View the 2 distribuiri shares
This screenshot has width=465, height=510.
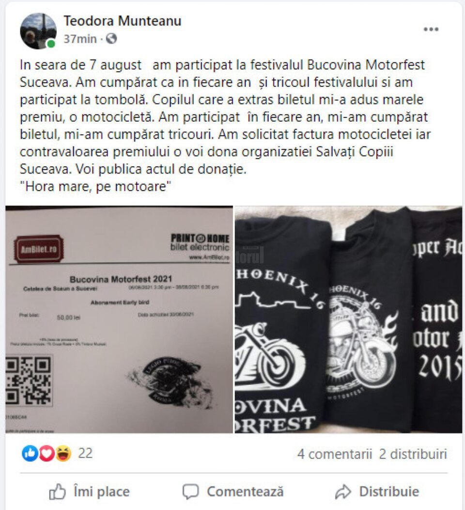(x=413, y=454)
